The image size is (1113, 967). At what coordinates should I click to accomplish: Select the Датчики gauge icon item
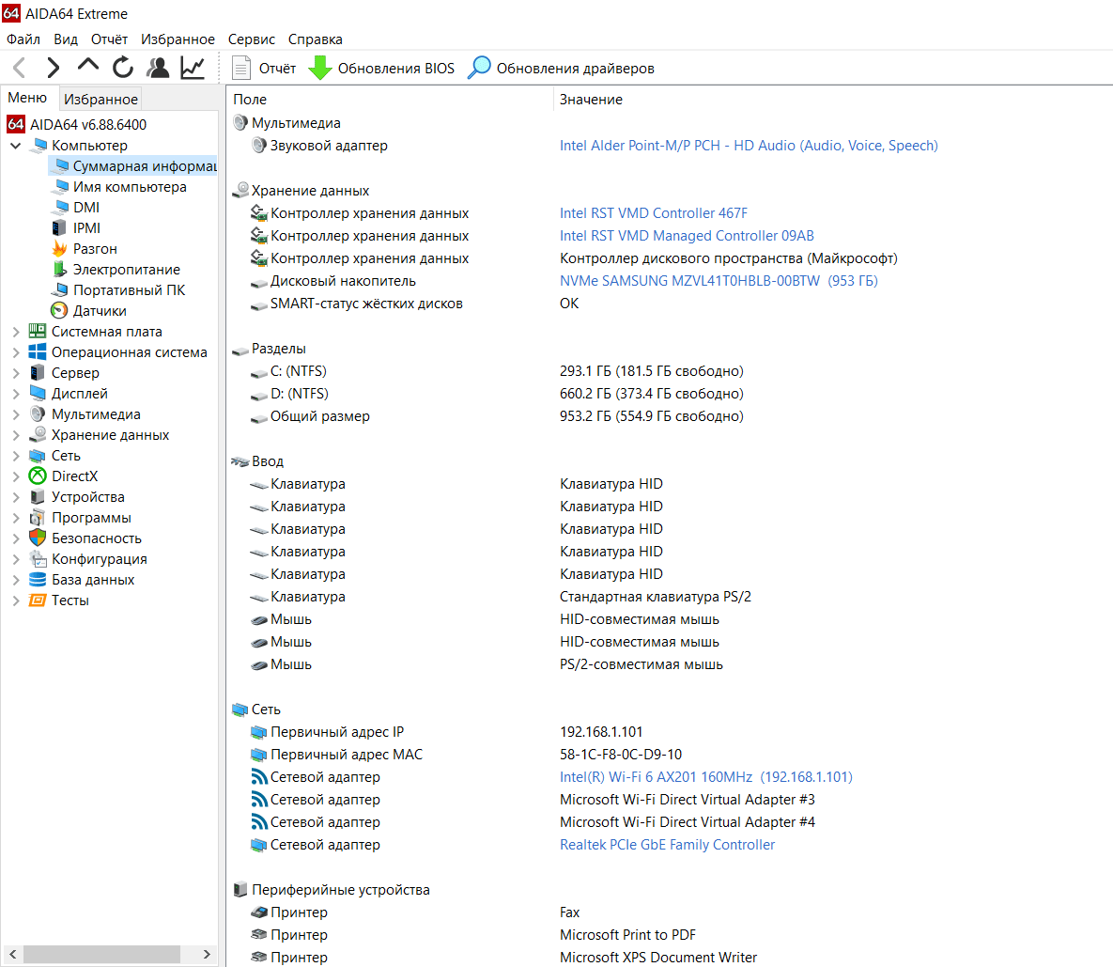pos(59,310)
